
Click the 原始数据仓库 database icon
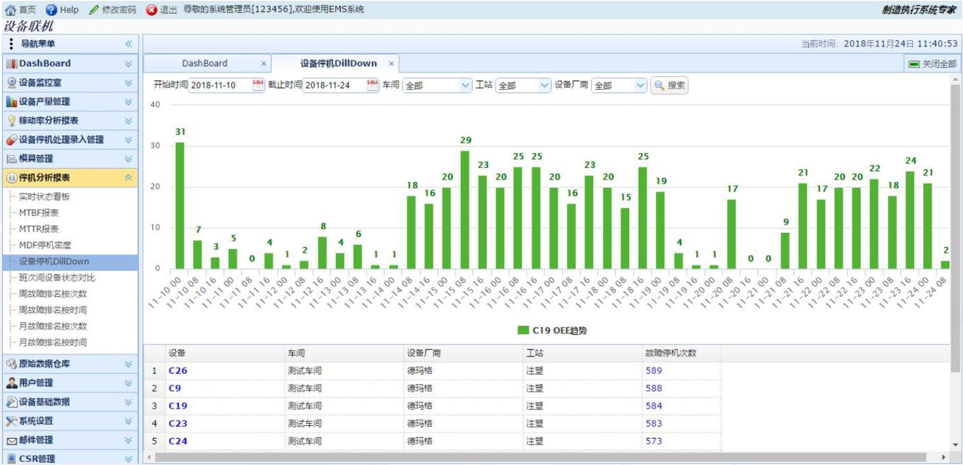click(x=12, y=364)
